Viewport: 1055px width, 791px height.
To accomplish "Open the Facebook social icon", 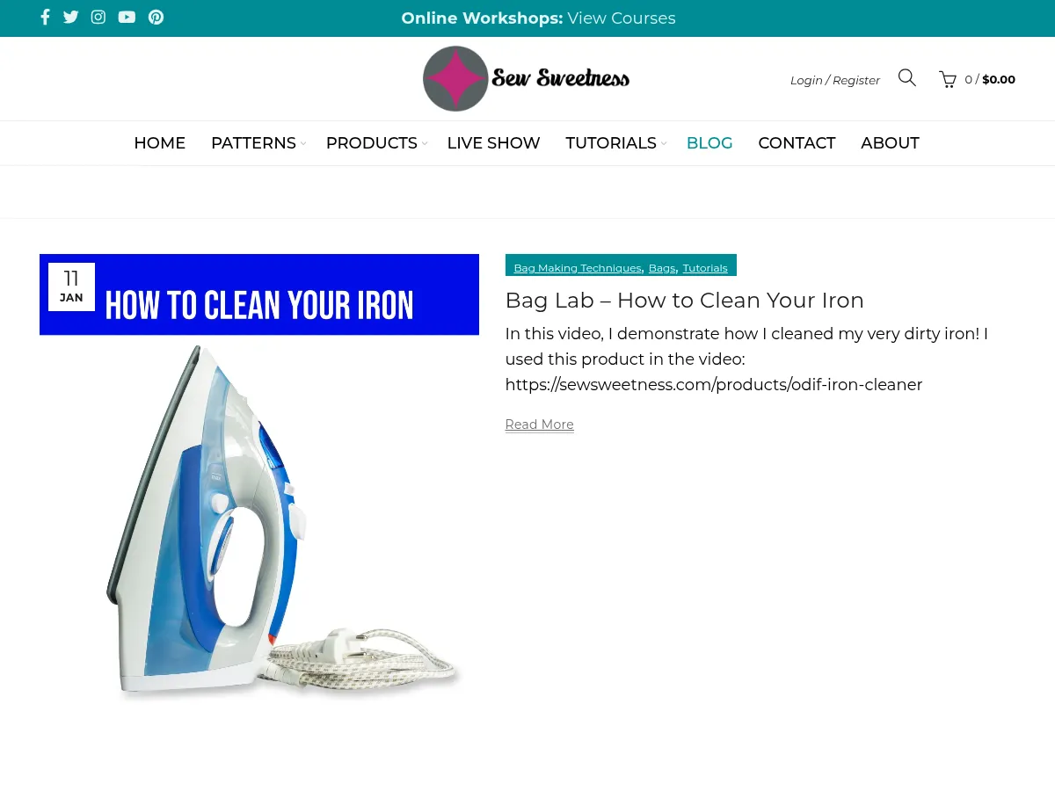I will pos(45,18).
